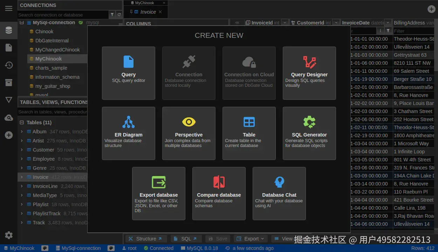Refresh the connections list
The image size is (438, 252).
119,15
